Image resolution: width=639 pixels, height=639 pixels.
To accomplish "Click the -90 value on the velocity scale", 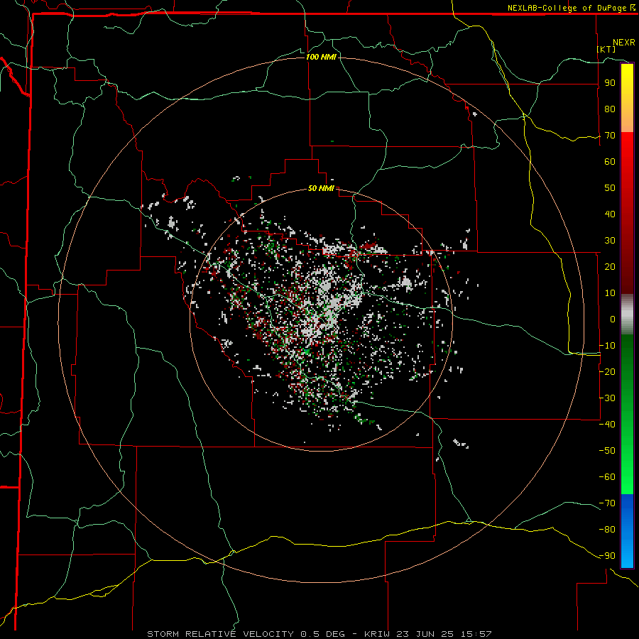I will click(607, 555).
